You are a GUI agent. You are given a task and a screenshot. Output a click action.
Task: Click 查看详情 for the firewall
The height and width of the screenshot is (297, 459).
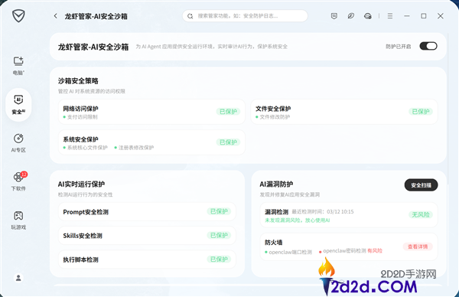pyautogui.click(x=418, y=246)
